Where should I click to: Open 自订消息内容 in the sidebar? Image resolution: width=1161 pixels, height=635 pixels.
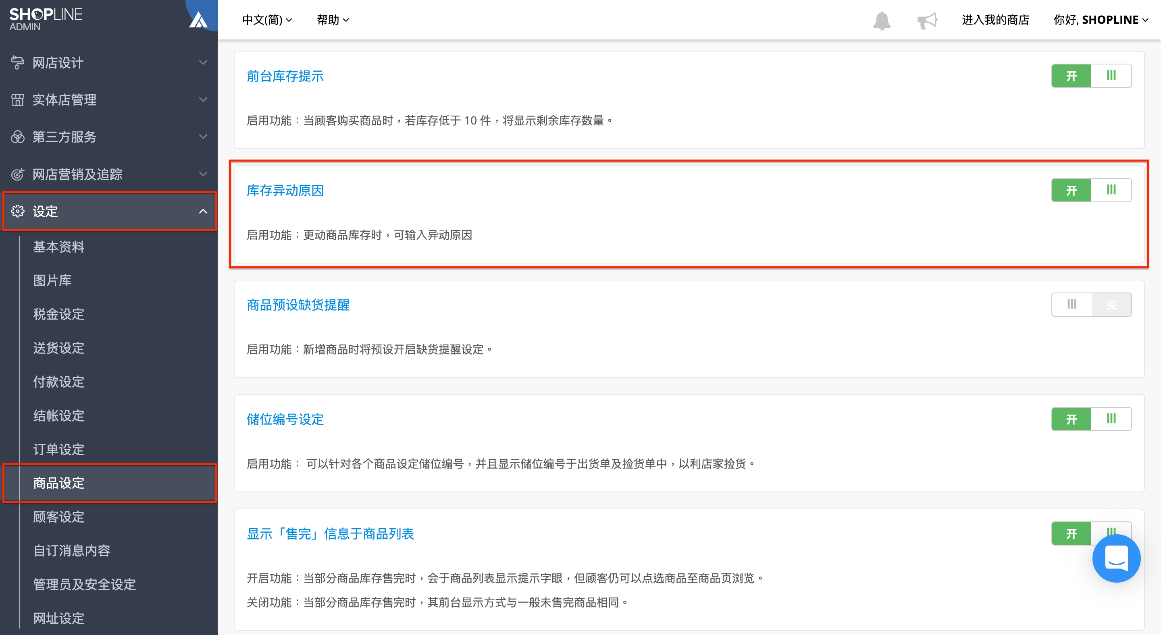tap(72, 551)
